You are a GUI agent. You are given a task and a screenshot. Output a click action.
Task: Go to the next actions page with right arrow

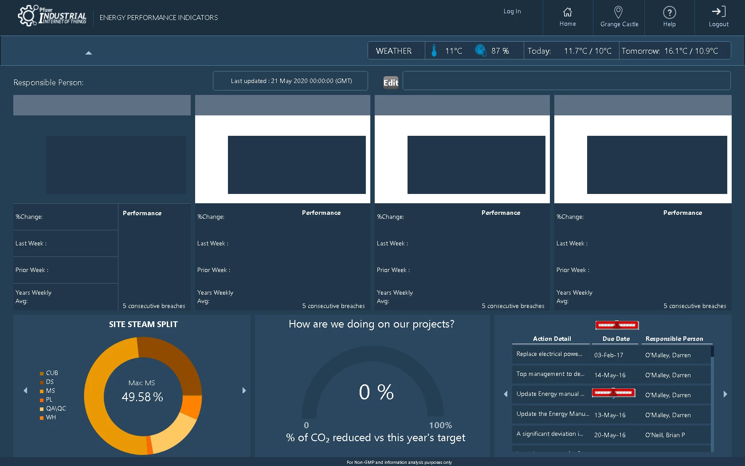725,394
